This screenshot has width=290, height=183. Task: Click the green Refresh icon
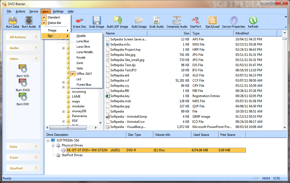[253, 20]
